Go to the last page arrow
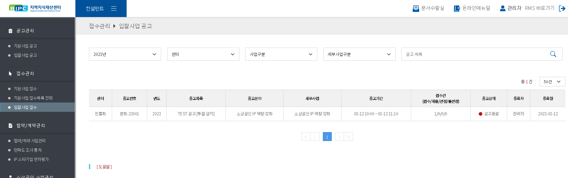 (348, 137)
